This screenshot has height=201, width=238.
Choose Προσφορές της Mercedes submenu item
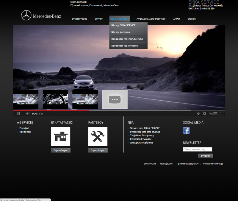125,46
